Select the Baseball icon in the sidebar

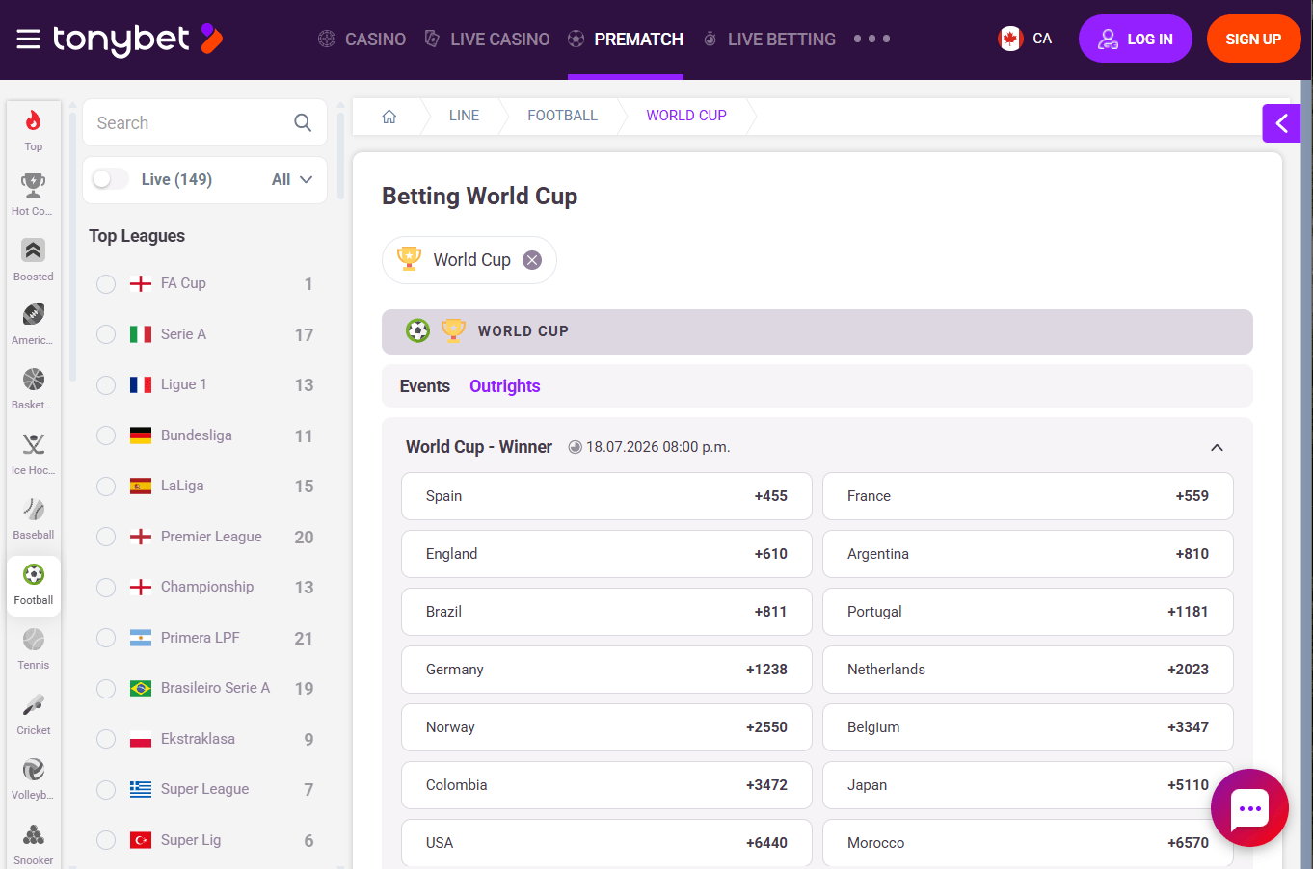[x=33, y=511]
